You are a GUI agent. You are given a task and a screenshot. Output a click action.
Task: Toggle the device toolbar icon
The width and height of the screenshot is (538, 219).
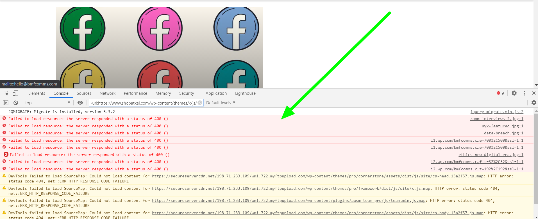coord(15,93)
